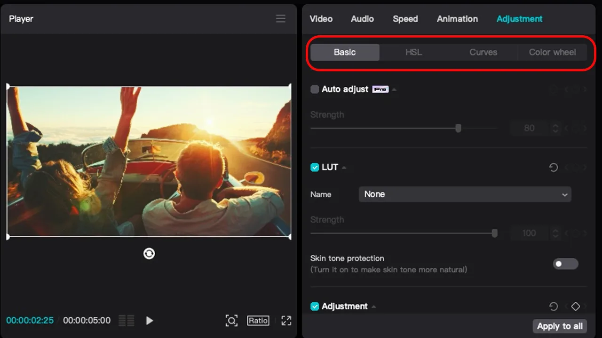Enable the Auto adjust checkbox
Screen dimensions: 602x338
(x=315, y=89)
